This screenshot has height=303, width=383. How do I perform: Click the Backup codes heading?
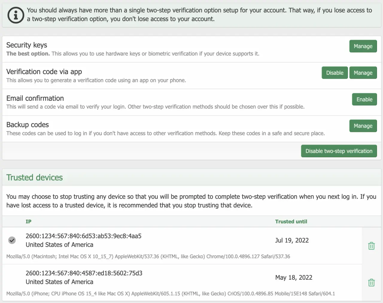point(28,125)
